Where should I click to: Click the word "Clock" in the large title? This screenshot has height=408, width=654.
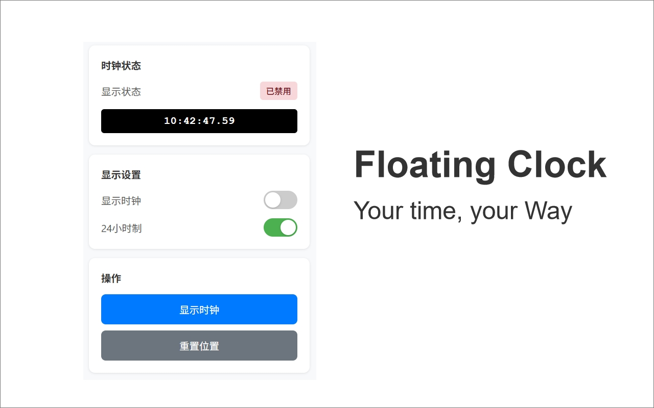coord(557,164)
